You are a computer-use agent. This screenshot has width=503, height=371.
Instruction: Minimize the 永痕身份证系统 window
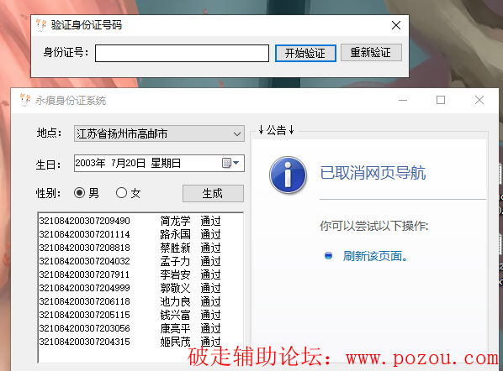(403, 100)
